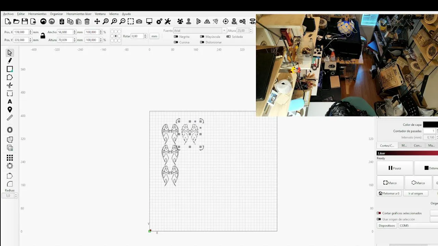Click the rectangular Marco frame button
This screenshot has height=246, width=438.
click(x=390, y=183)
